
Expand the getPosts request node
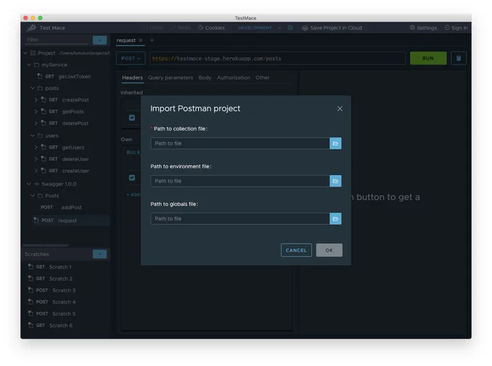tap(35, 111)
